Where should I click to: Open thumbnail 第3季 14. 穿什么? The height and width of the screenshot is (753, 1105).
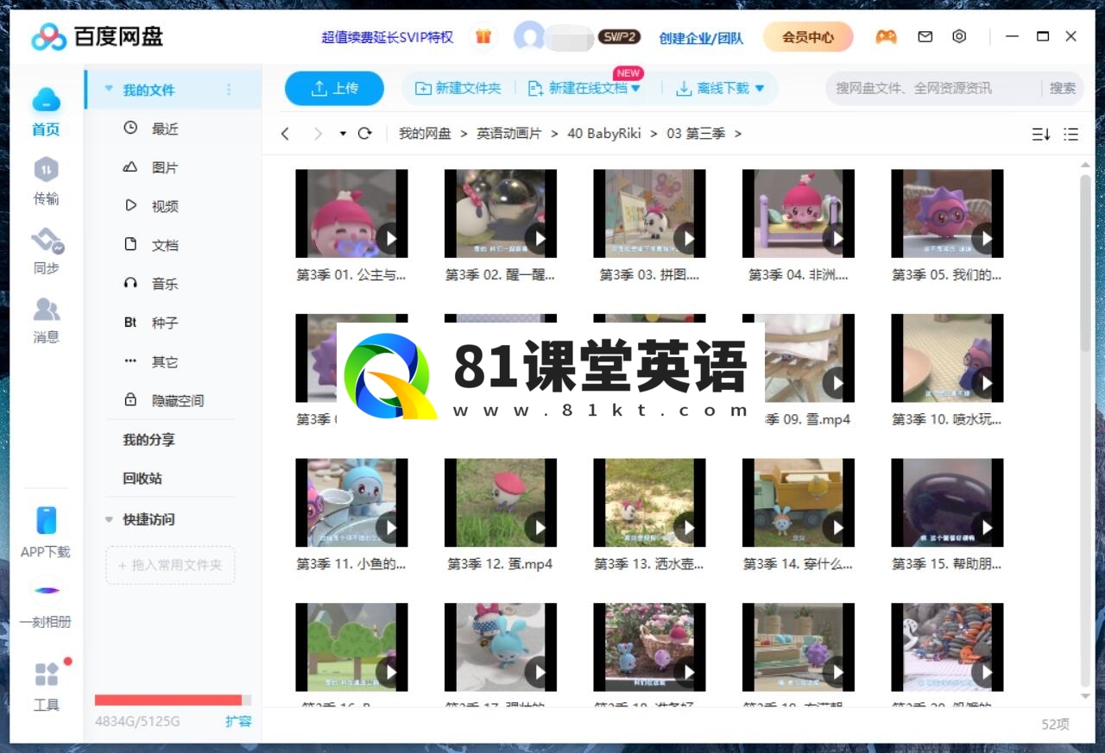[x=799, y=503]
